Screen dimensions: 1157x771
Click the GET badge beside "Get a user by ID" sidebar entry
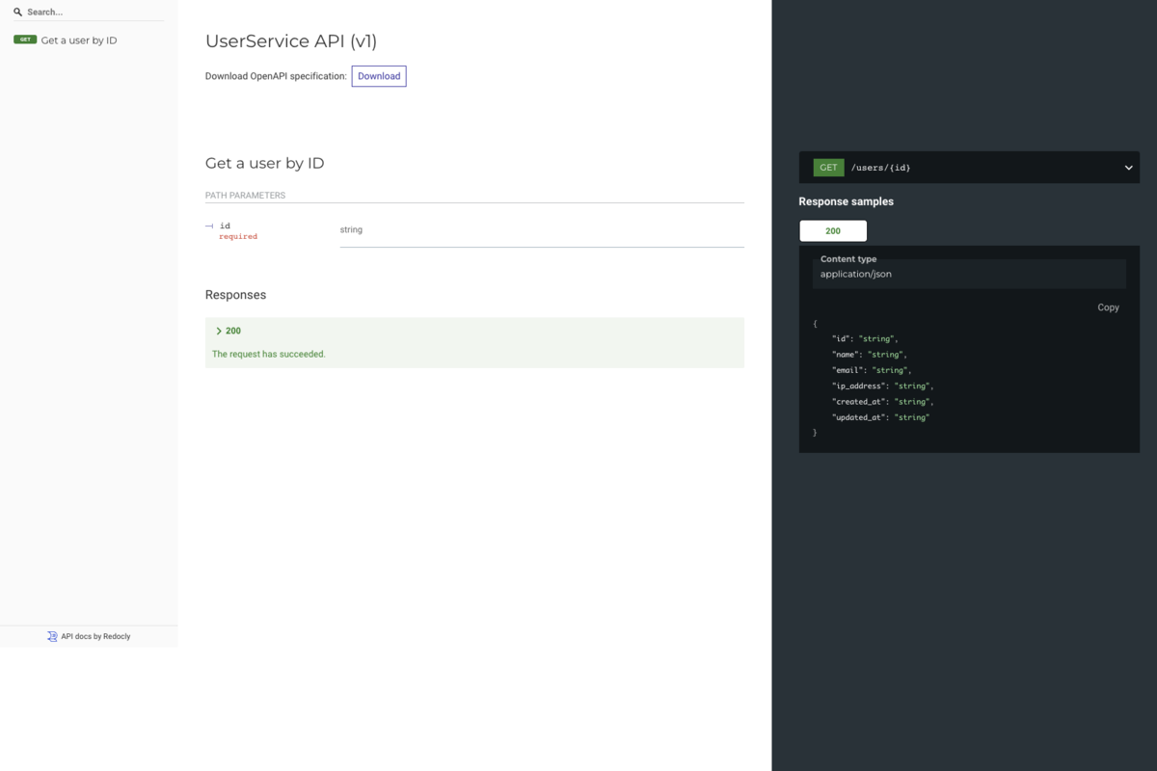(x=24, y=40)
